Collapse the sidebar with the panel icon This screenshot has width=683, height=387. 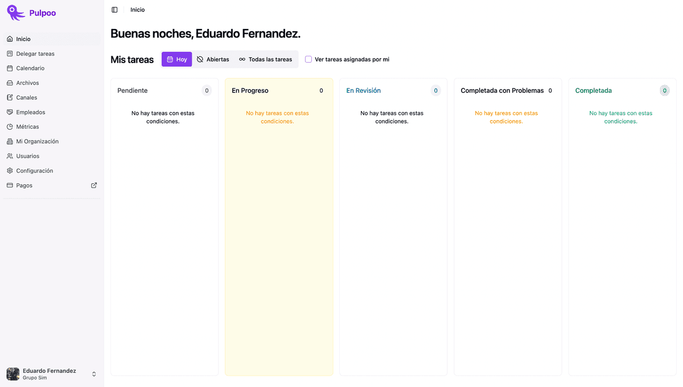114,9
